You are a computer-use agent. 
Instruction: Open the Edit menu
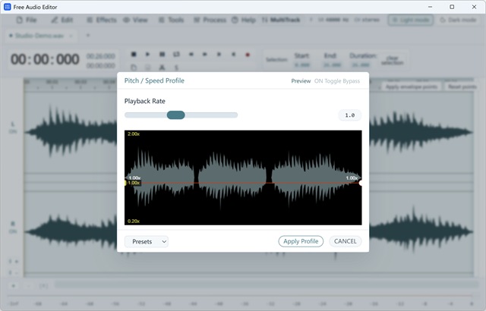click(x=62, y=20)
